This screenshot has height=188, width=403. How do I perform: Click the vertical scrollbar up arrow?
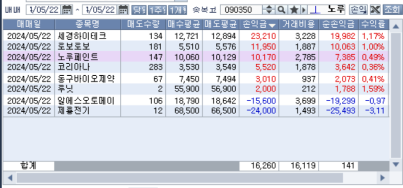coord(396,26)
